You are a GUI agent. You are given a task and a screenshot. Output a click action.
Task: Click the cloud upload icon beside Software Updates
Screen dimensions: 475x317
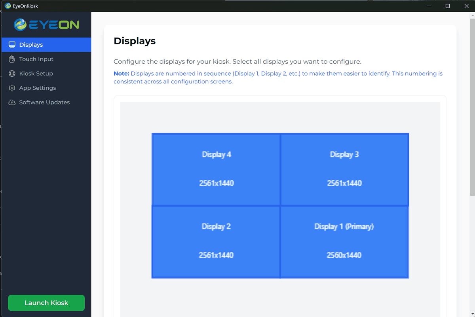pyautogui.click(x=11, y=102)
